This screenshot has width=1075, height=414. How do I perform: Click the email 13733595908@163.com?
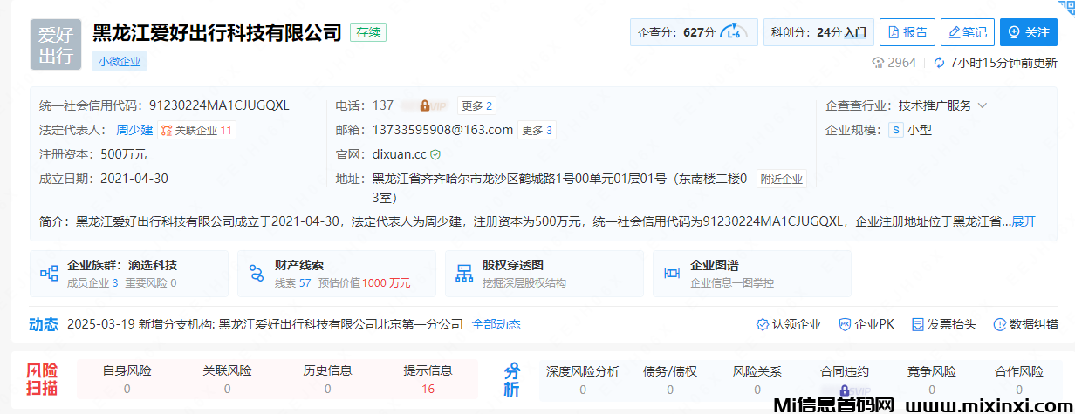pos(442,130)
